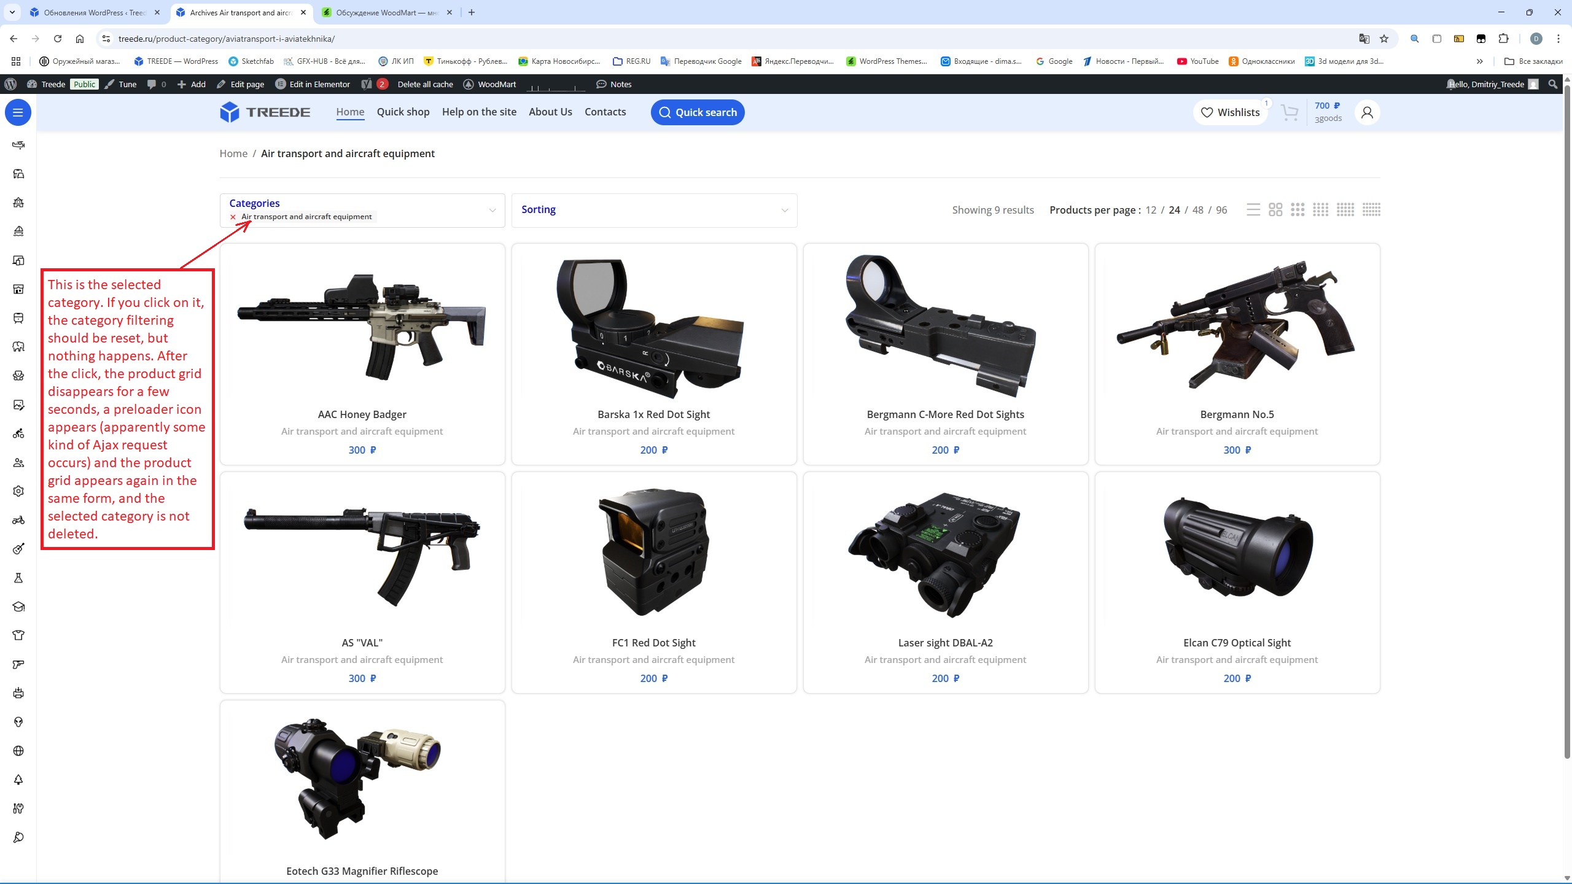
Task: Remove the selected Air transport category filter
Action: 233,217
